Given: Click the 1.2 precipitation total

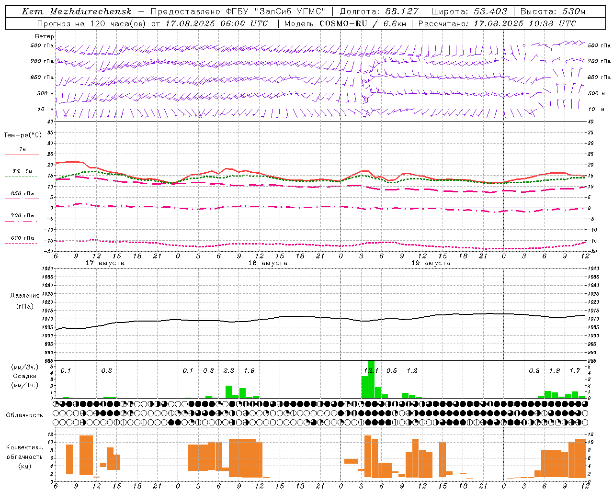Looking at the screenshot, I should tap(412, 370).
